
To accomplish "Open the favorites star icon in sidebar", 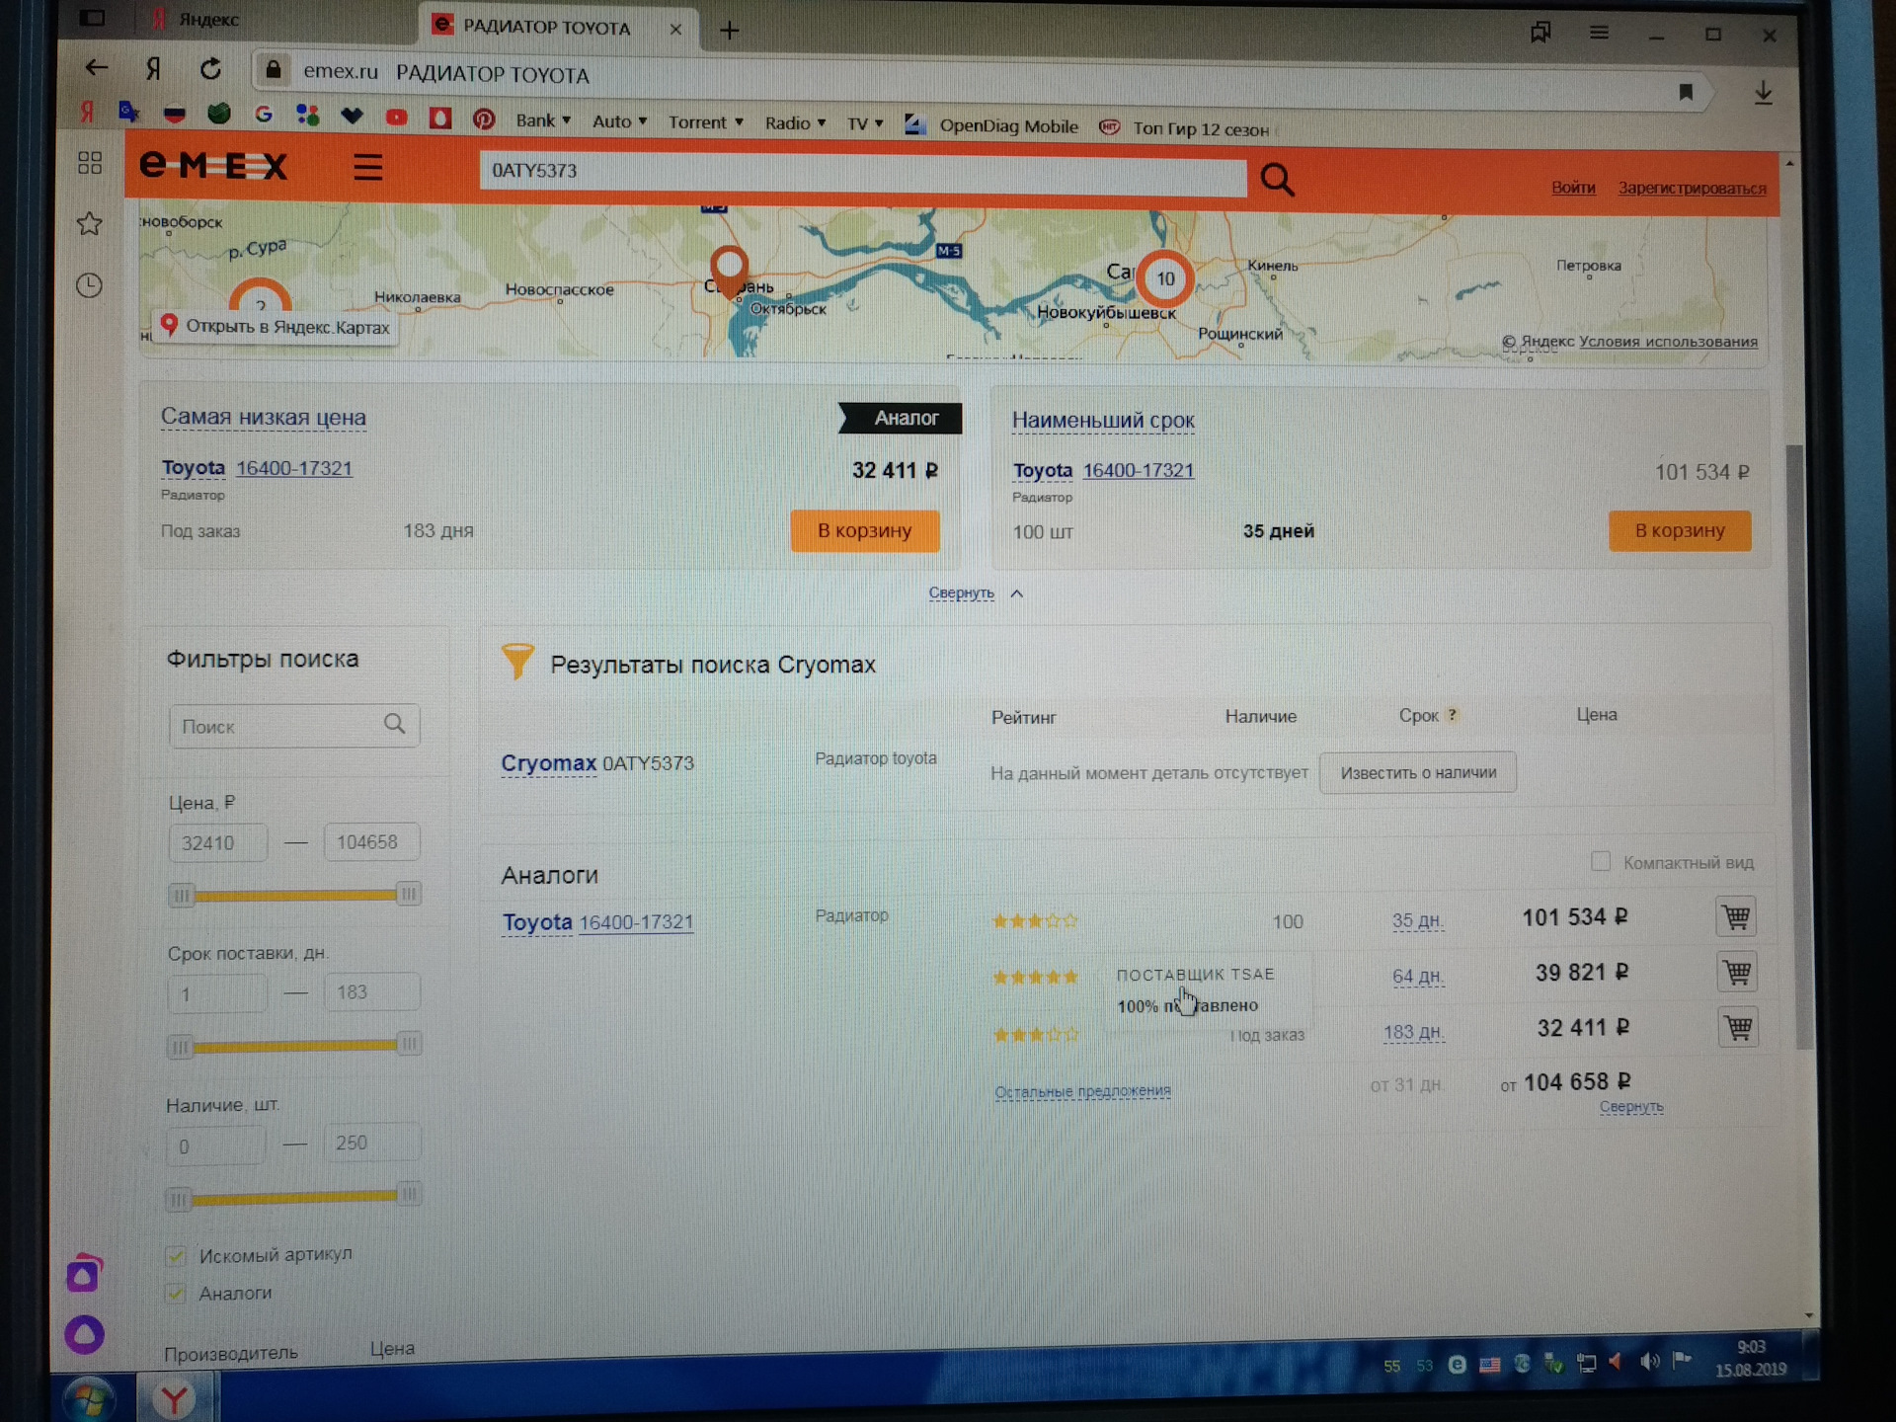I will click(89, 224).
